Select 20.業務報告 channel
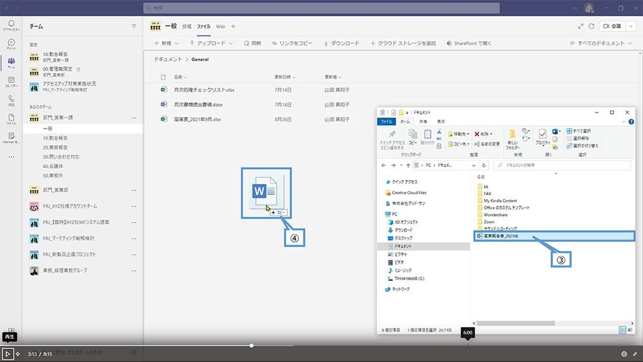Image resolution: width=643 pixels, height=362 pixels. coord(55,148)
